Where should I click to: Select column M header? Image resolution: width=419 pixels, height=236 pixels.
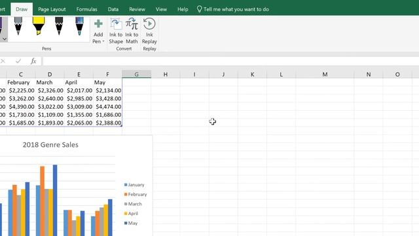325,74
